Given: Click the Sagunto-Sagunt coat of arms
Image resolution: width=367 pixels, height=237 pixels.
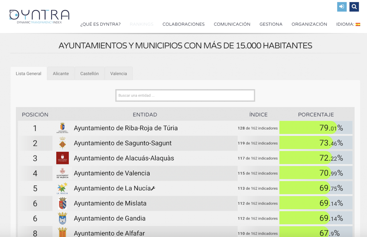Looking at the screenshot, I should point(62,143).
